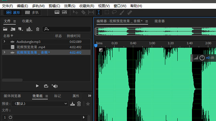Open the 收藏夹(R) menu
The height and width of the screenshot is (121, 216).
[x=87, y=6]
